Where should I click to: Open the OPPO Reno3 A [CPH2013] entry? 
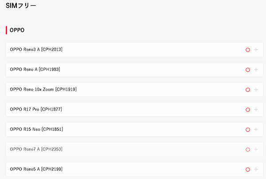[x=36, y=50]
